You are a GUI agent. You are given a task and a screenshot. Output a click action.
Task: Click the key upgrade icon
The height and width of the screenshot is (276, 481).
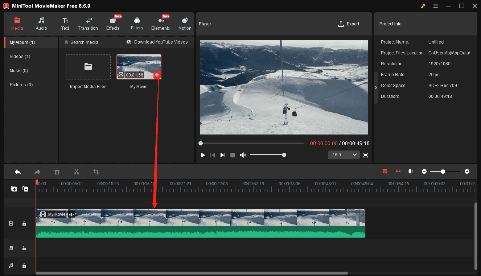coord(423,6)
